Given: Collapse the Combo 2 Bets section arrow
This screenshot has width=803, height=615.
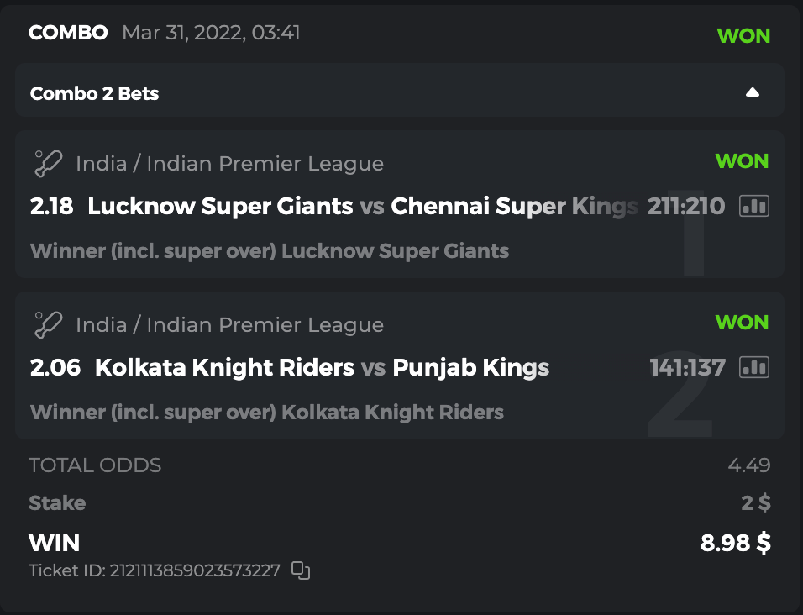Looking at the screenshot, I should 753,92.
